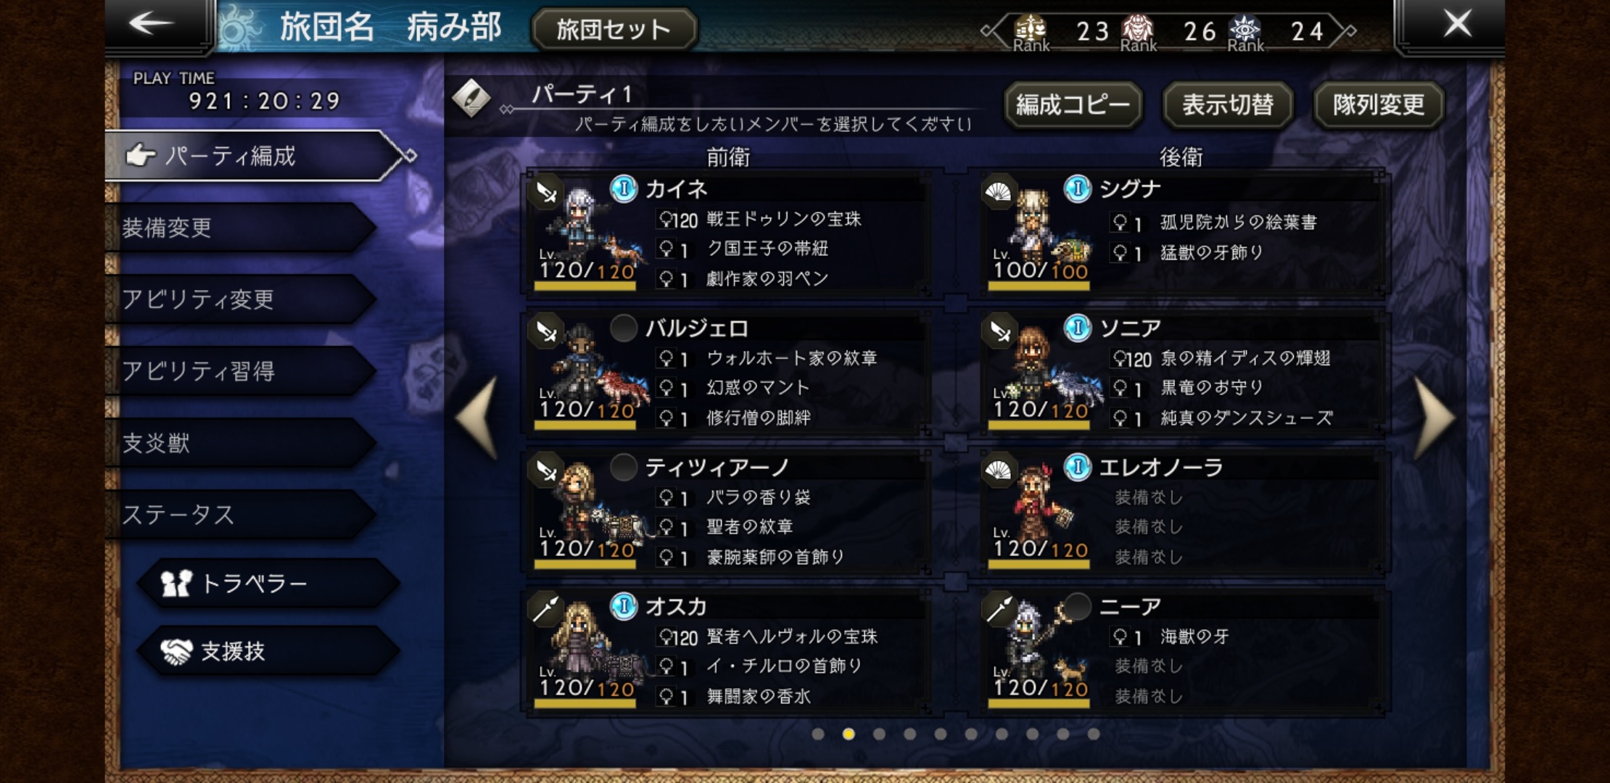The height and width of the screenshot is (783, 1610).
Task: Open the 装備変更 menu
Action: (x=239, y=228)
